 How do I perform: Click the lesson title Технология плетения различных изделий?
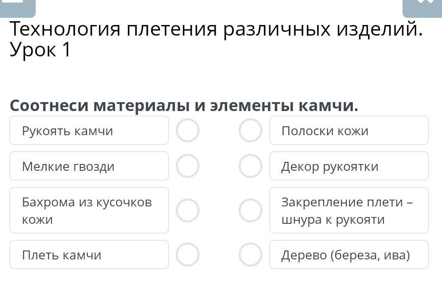click(x=216, y=30)
